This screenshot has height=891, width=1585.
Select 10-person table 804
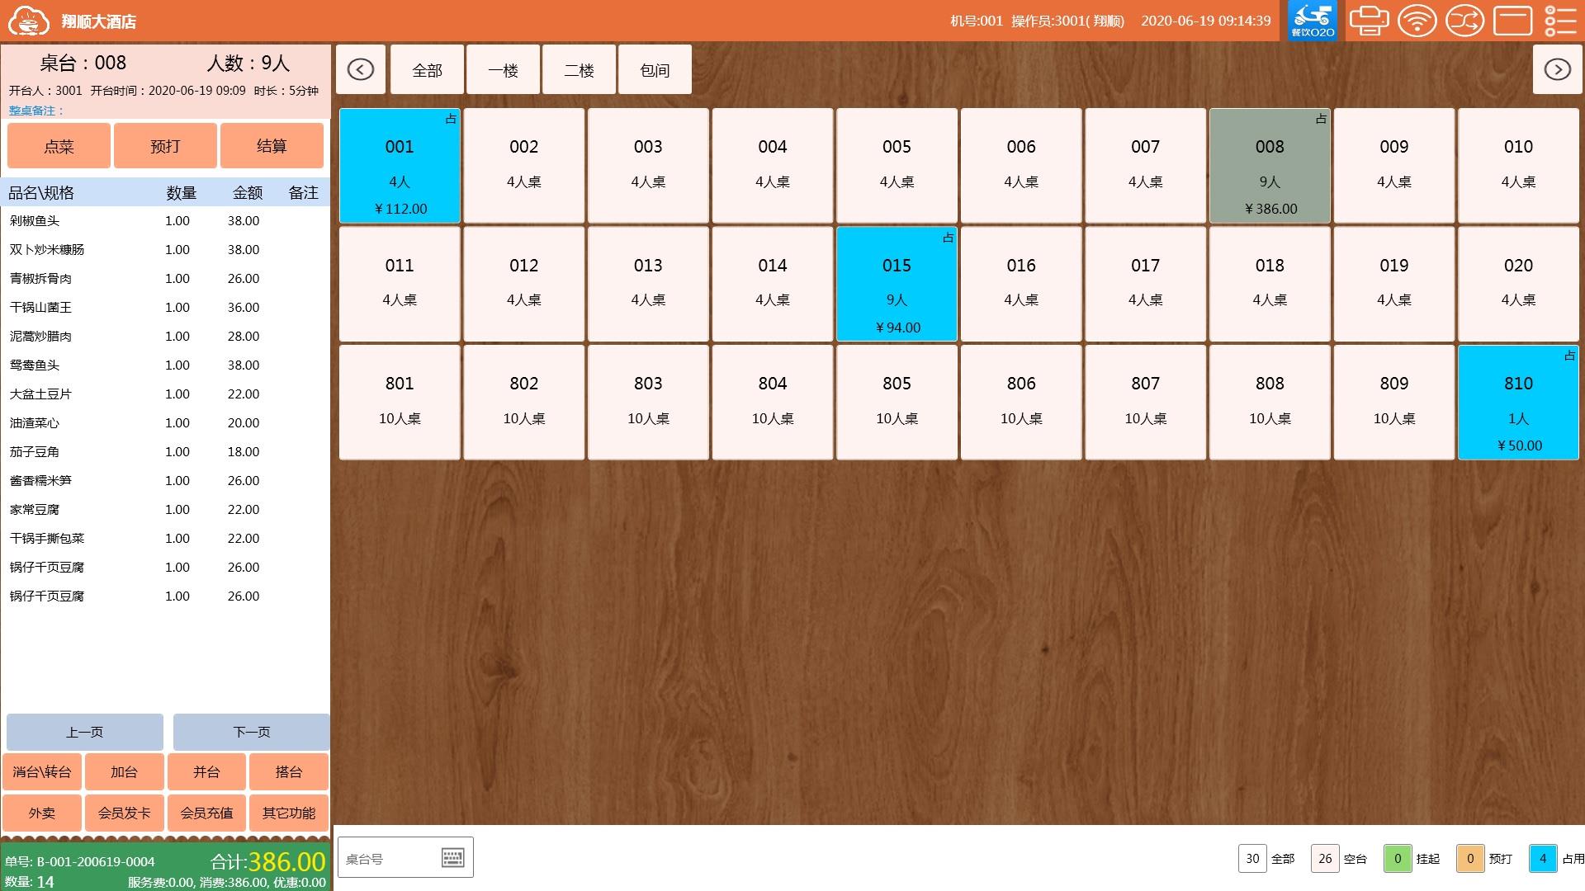[x=773, y=403]
